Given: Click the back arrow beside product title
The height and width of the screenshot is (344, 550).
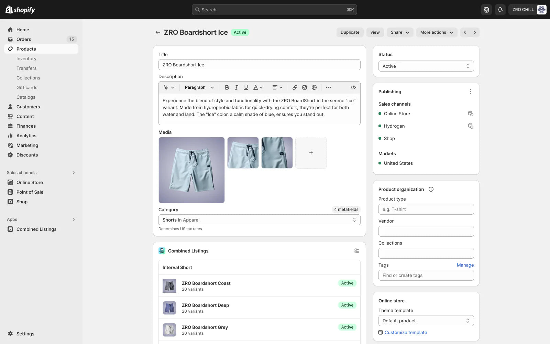Looking at the screenshot, I should (158, 32).
